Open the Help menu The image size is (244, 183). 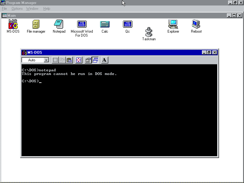(x=47, y=8)
